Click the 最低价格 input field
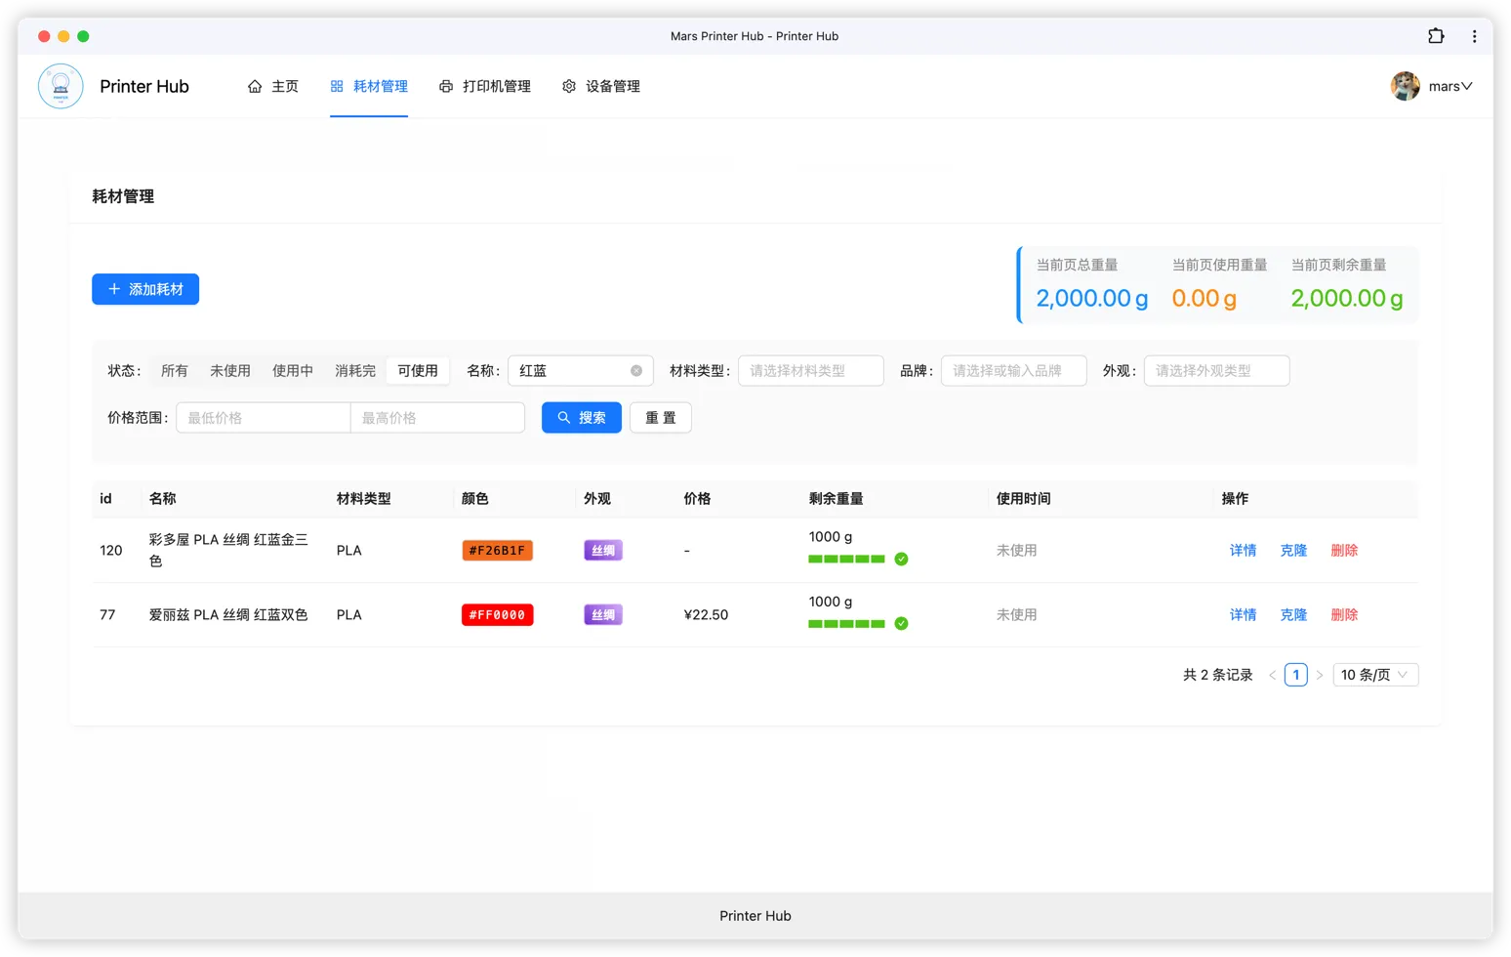This screenshot has width=1511, height=957. coord(263,418)
